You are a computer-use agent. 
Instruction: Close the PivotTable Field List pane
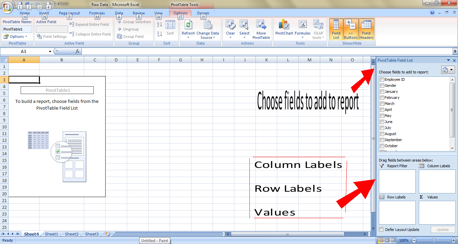pyautogui.click(x=454, y=61)
